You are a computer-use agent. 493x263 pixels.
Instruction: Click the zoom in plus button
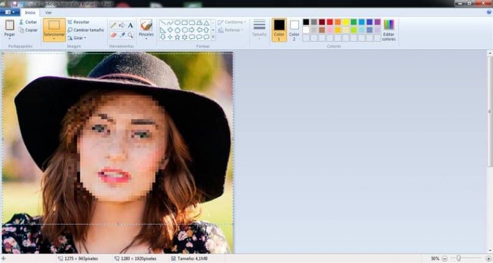[x=489, y=259]
